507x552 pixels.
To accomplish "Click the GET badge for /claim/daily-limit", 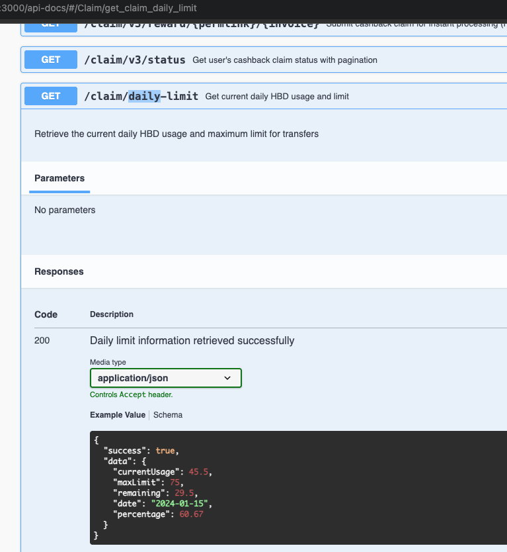I will pos(51,96).
